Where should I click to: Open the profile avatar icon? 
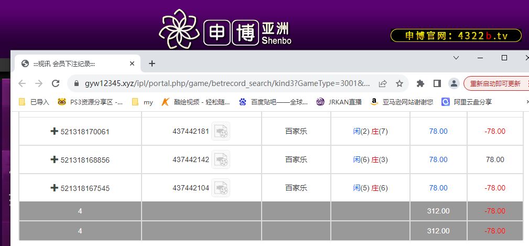(x=454, y=83)
